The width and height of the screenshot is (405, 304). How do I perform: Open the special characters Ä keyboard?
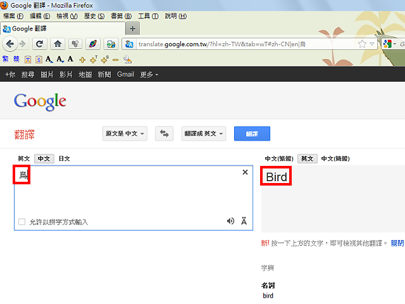click(244, 221)
